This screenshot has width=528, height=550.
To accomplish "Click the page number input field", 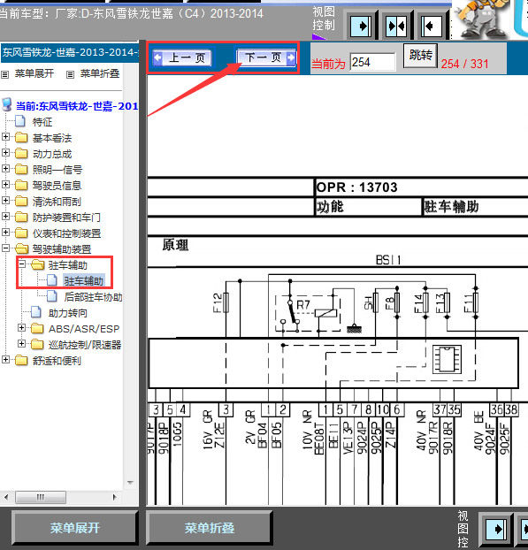I will click(372, 63).
